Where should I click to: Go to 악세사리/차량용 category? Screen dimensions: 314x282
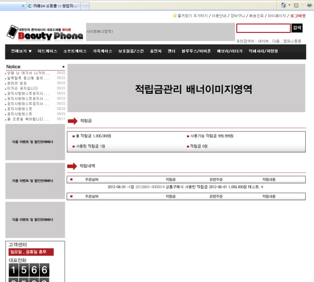[263, 51]
